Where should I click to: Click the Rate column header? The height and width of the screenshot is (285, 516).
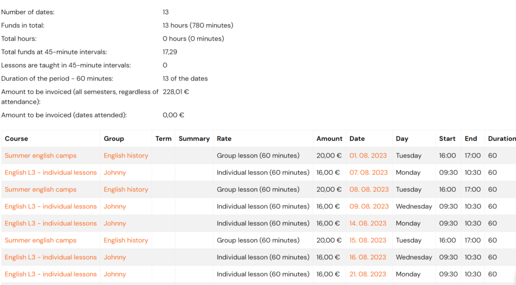pyautogui.click(x=224, y=138)
